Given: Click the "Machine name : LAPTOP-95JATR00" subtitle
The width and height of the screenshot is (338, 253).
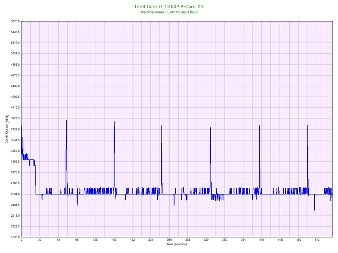Looking at the screenshot, I should coord(169,12).
